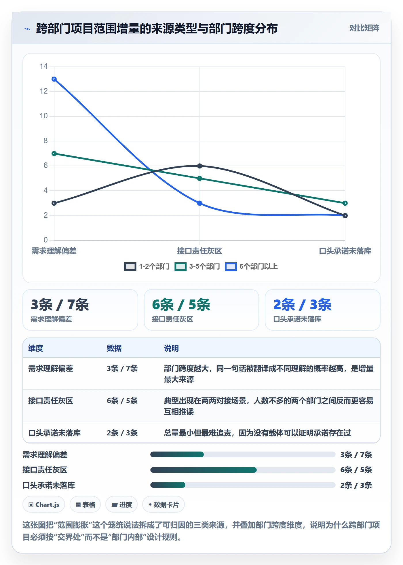Toggle the 3-5个部门 legend series
The image size is (403, 565).
tap(197, 266)
